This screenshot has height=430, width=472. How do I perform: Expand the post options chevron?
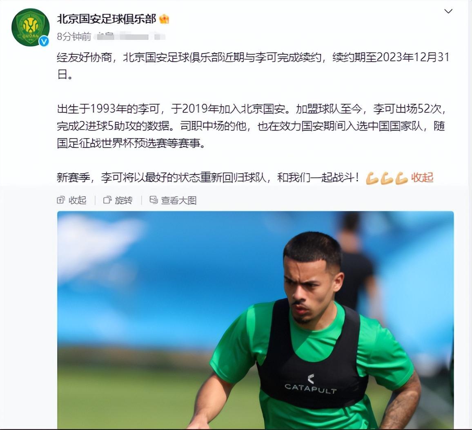(448, 11)
